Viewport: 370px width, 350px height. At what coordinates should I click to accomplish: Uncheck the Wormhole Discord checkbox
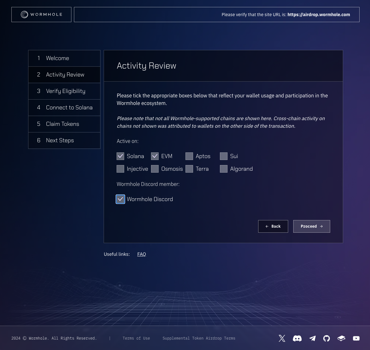[120, 199]
